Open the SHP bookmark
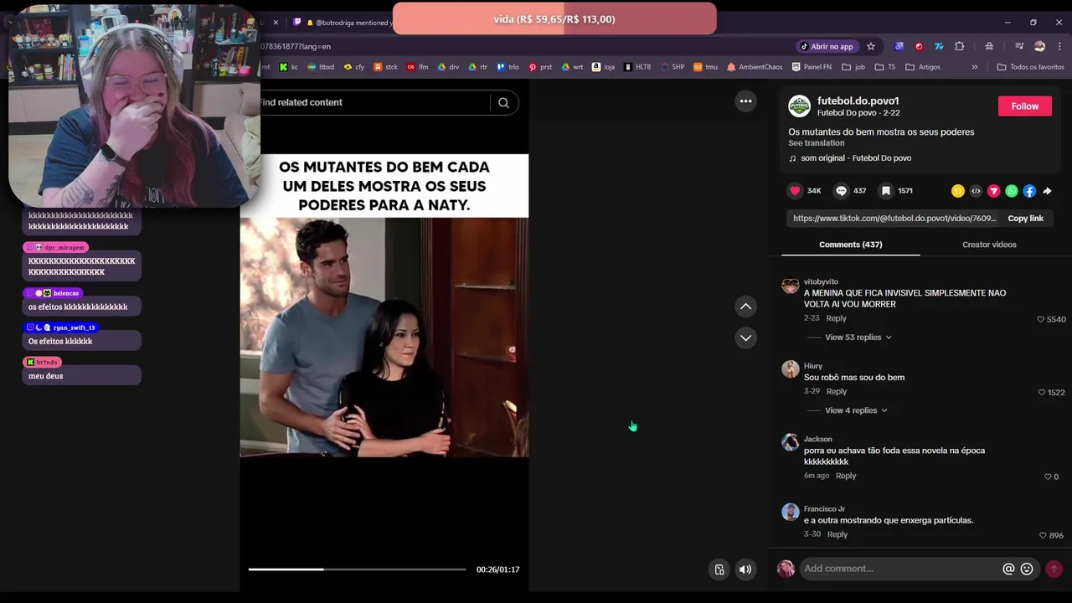Viewport: 1072px width, 603px height. [x=673, y=67]
